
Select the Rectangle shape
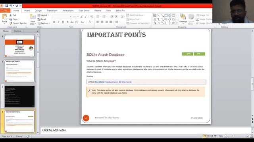166,15
